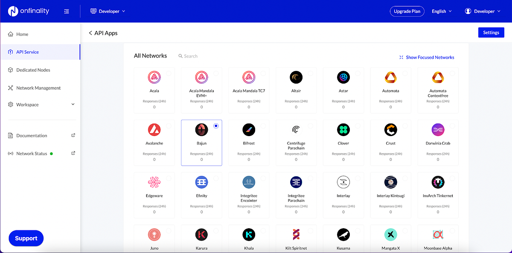The height and width of the screenshot is (253, 512).
Task: Click the Mangata X logo
Action: pos(391,235)
